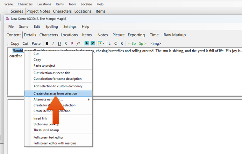This screenshot has width=242, height=154.
Task: Expand the Alternate name submenu arrow
Action: tap(89, 99)
